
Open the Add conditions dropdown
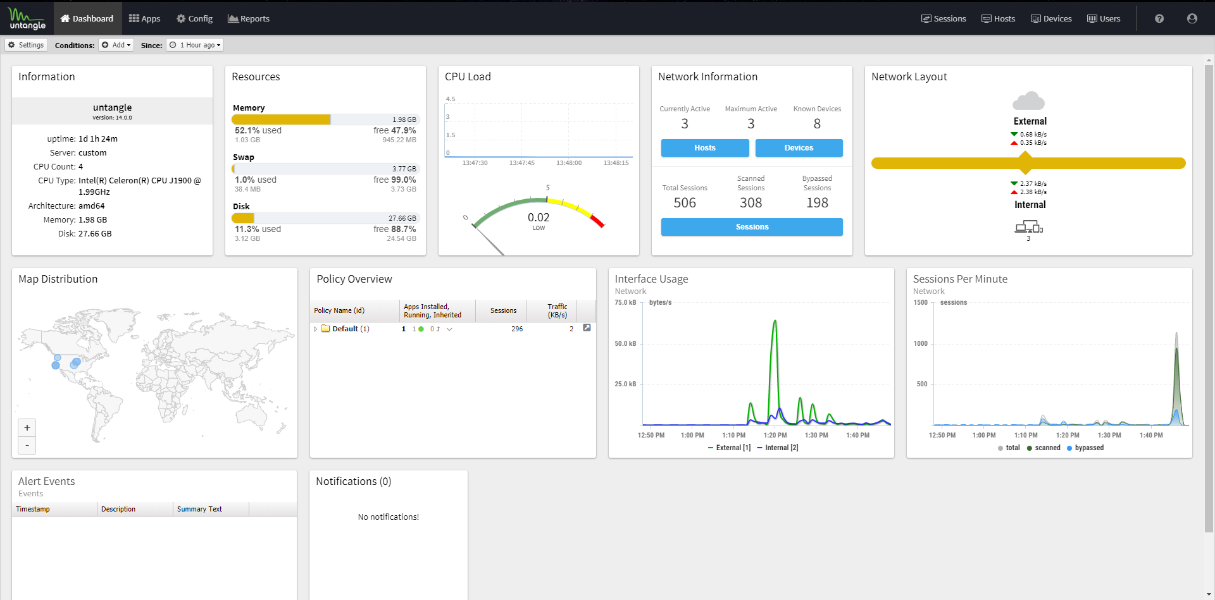click(x=116, y=45)
